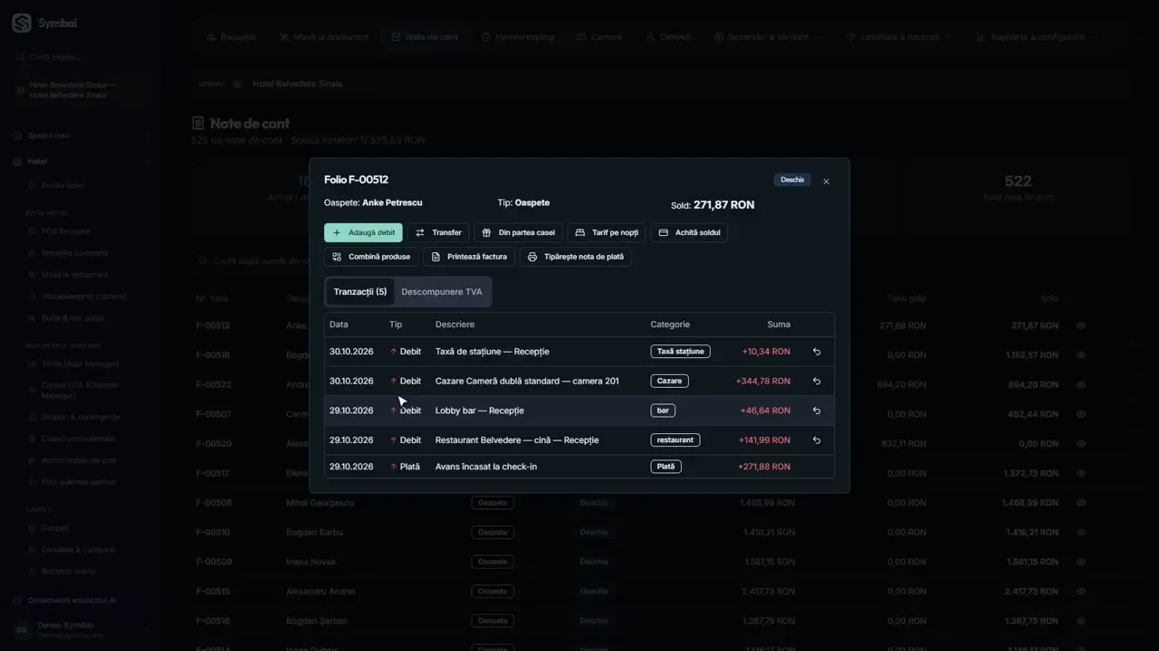This screenshot has height=651, width=1159.
Task: Open Masă la restaurant top tab
Action: (x=324, y=37)
